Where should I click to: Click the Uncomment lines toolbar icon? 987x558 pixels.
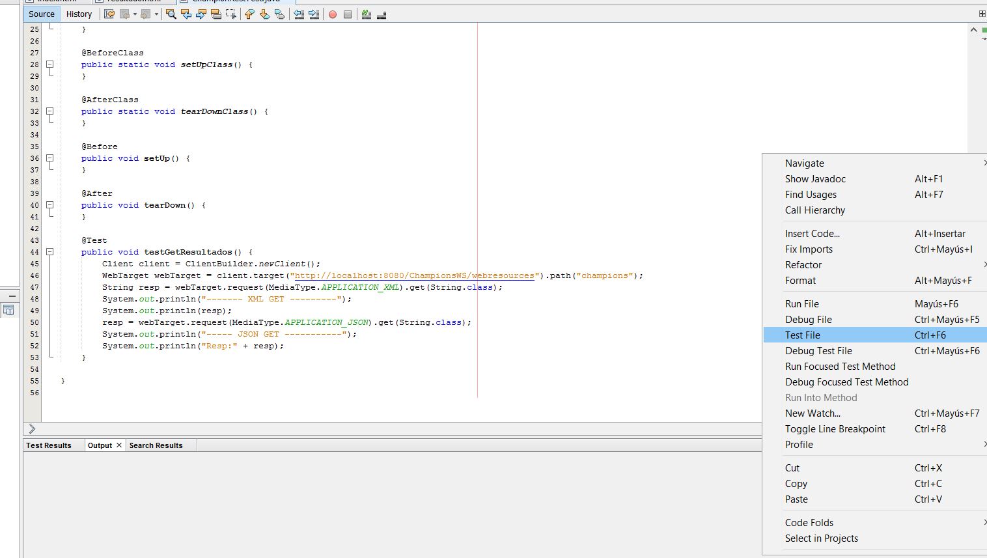(x=382, y=14)
